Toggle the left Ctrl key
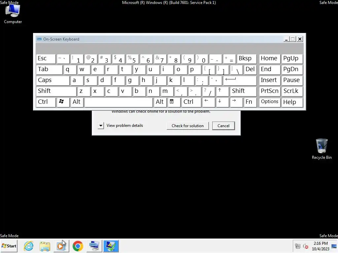This screenshot has width=338, height=253. click(46, 102)
